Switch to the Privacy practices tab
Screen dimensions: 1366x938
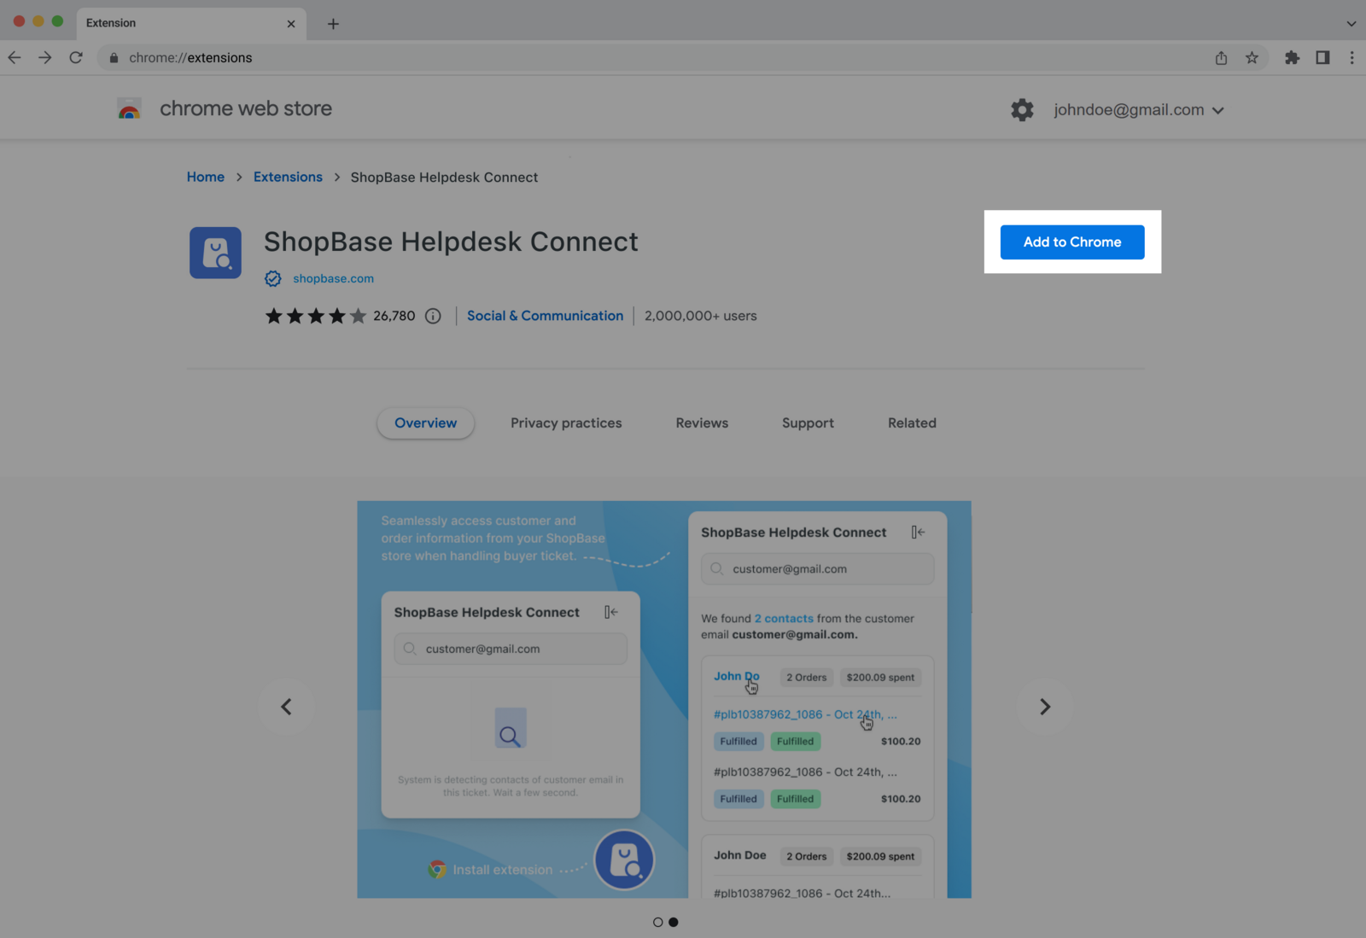[x=566, y=423]
